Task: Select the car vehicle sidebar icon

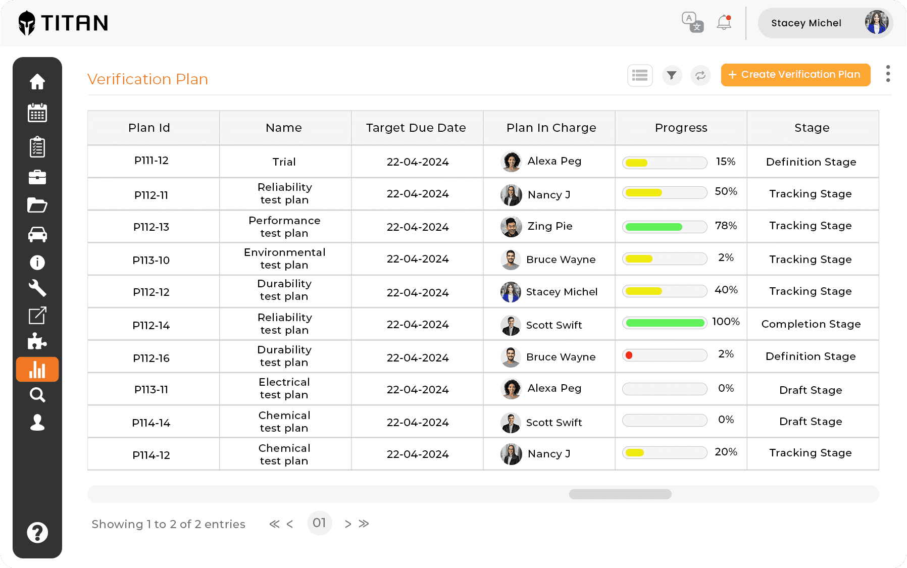Action: point(37,234)
